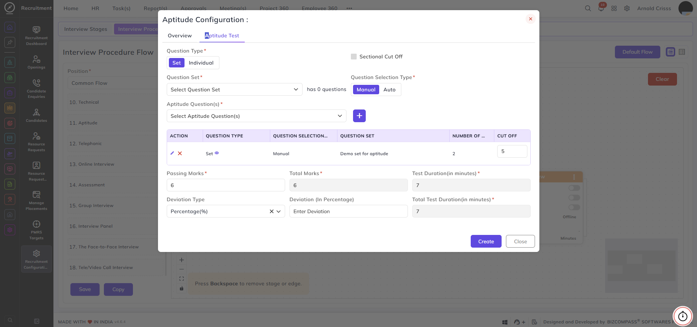Select Set as the question type
This screenshot has height=327, width=697.
[177, 63]
